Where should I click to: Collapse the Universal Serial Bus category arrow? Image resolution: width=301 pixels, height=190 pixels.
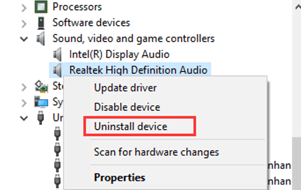click(24, 118)
